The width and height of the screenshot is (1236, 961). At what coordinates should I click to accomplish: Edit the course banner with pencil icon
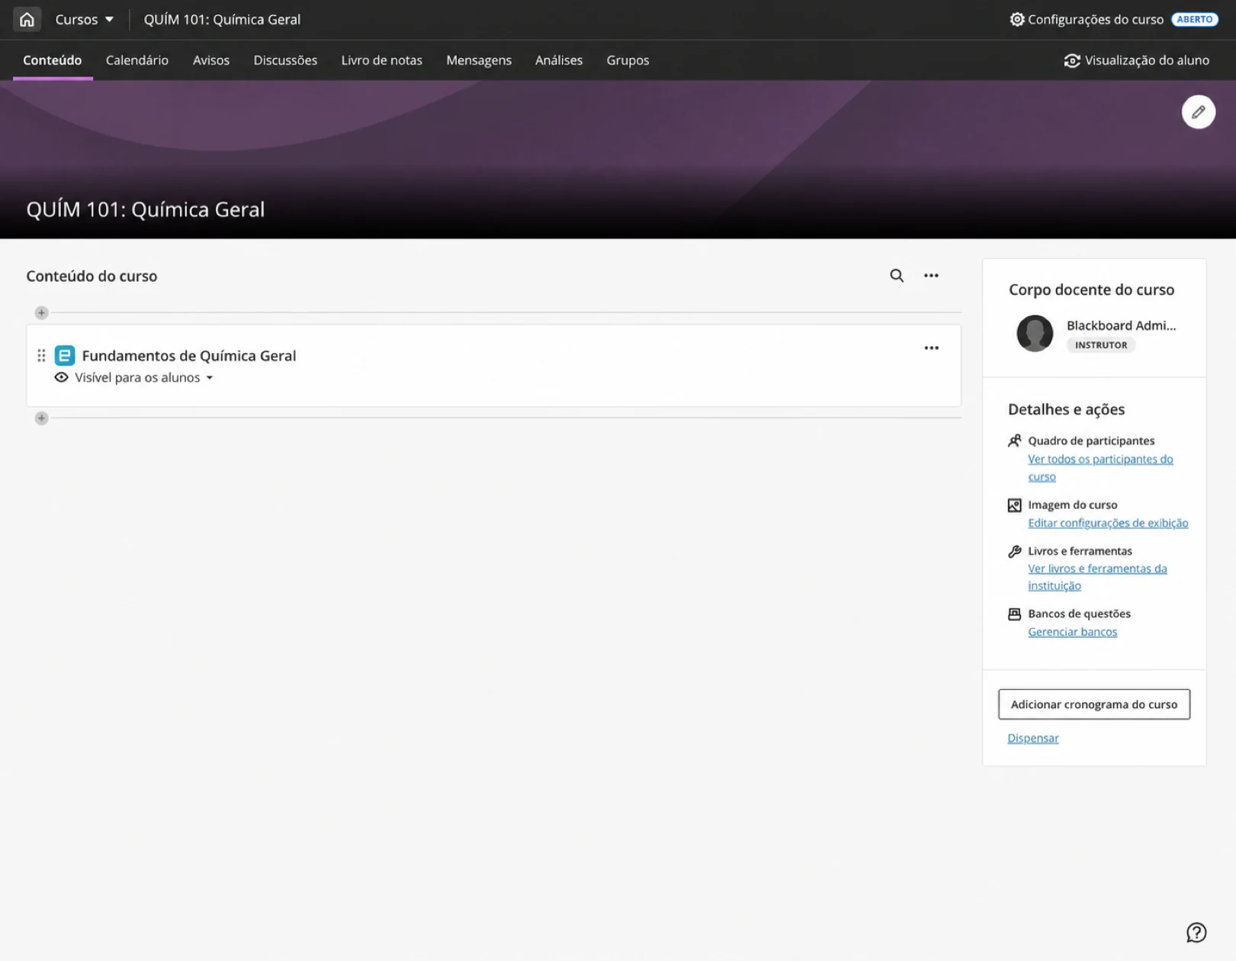[x=1198, y=112]
